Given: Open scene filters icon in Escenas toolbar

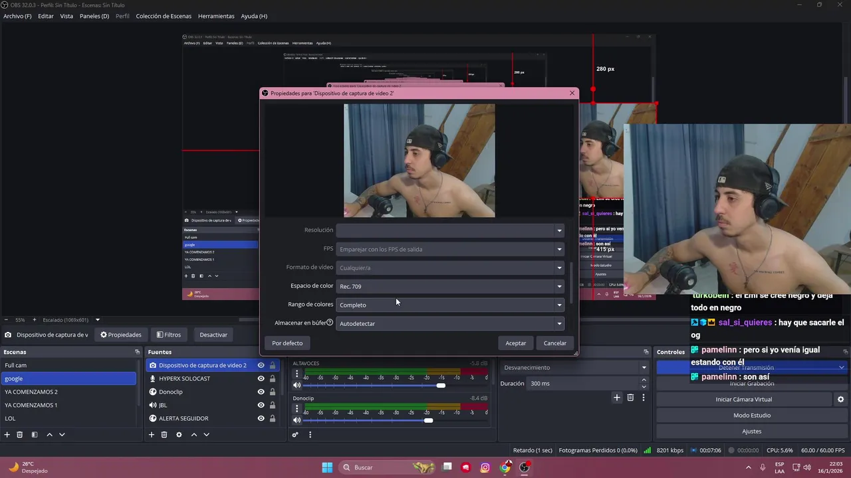Looking at the screenshot, I should point(35,435).
